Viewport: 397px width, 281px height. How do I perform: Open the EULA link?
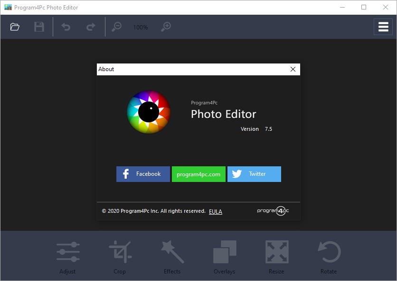pyautogui.click(x=216, y=211)
